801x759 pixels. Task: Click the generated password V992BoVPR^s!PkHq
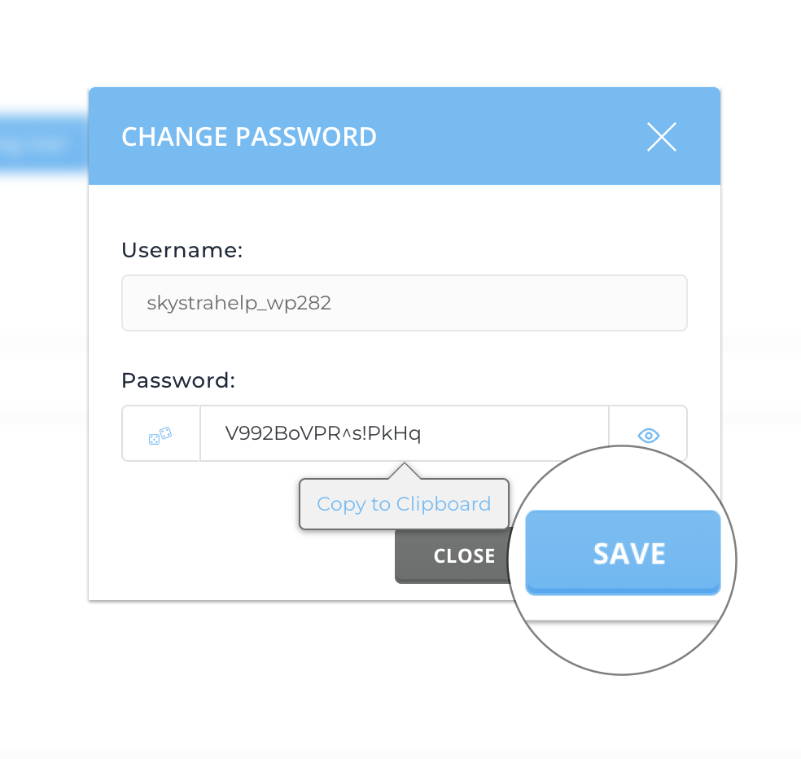[322, 434]
